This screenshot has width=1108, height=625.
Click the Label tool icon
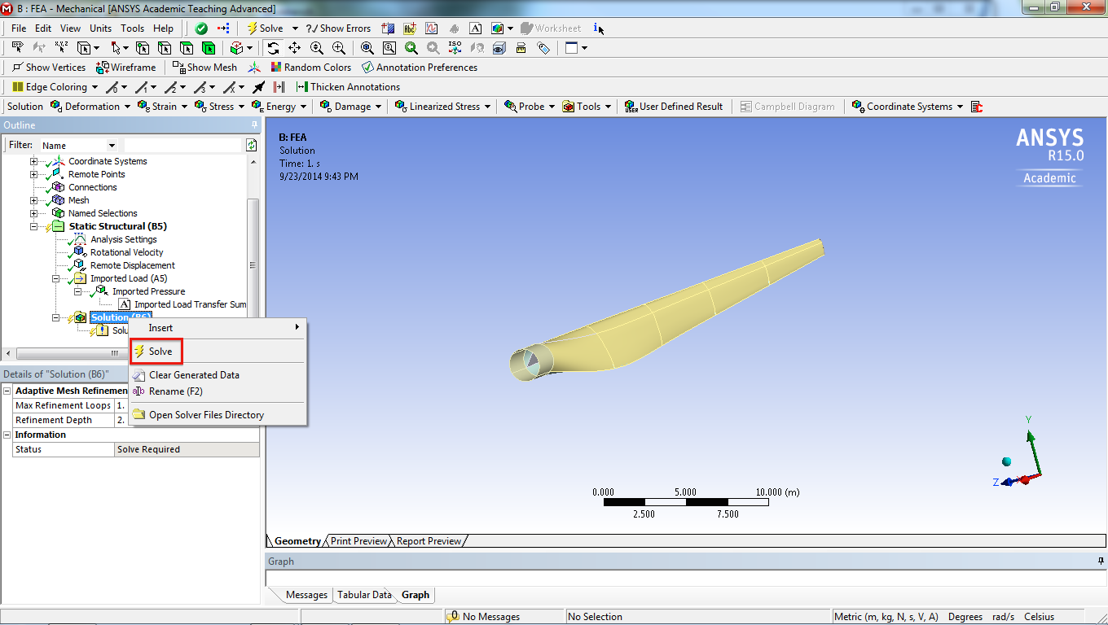[17, 48]
